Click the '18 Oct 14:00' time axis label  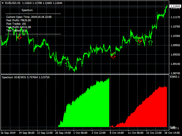coord(172,133)
